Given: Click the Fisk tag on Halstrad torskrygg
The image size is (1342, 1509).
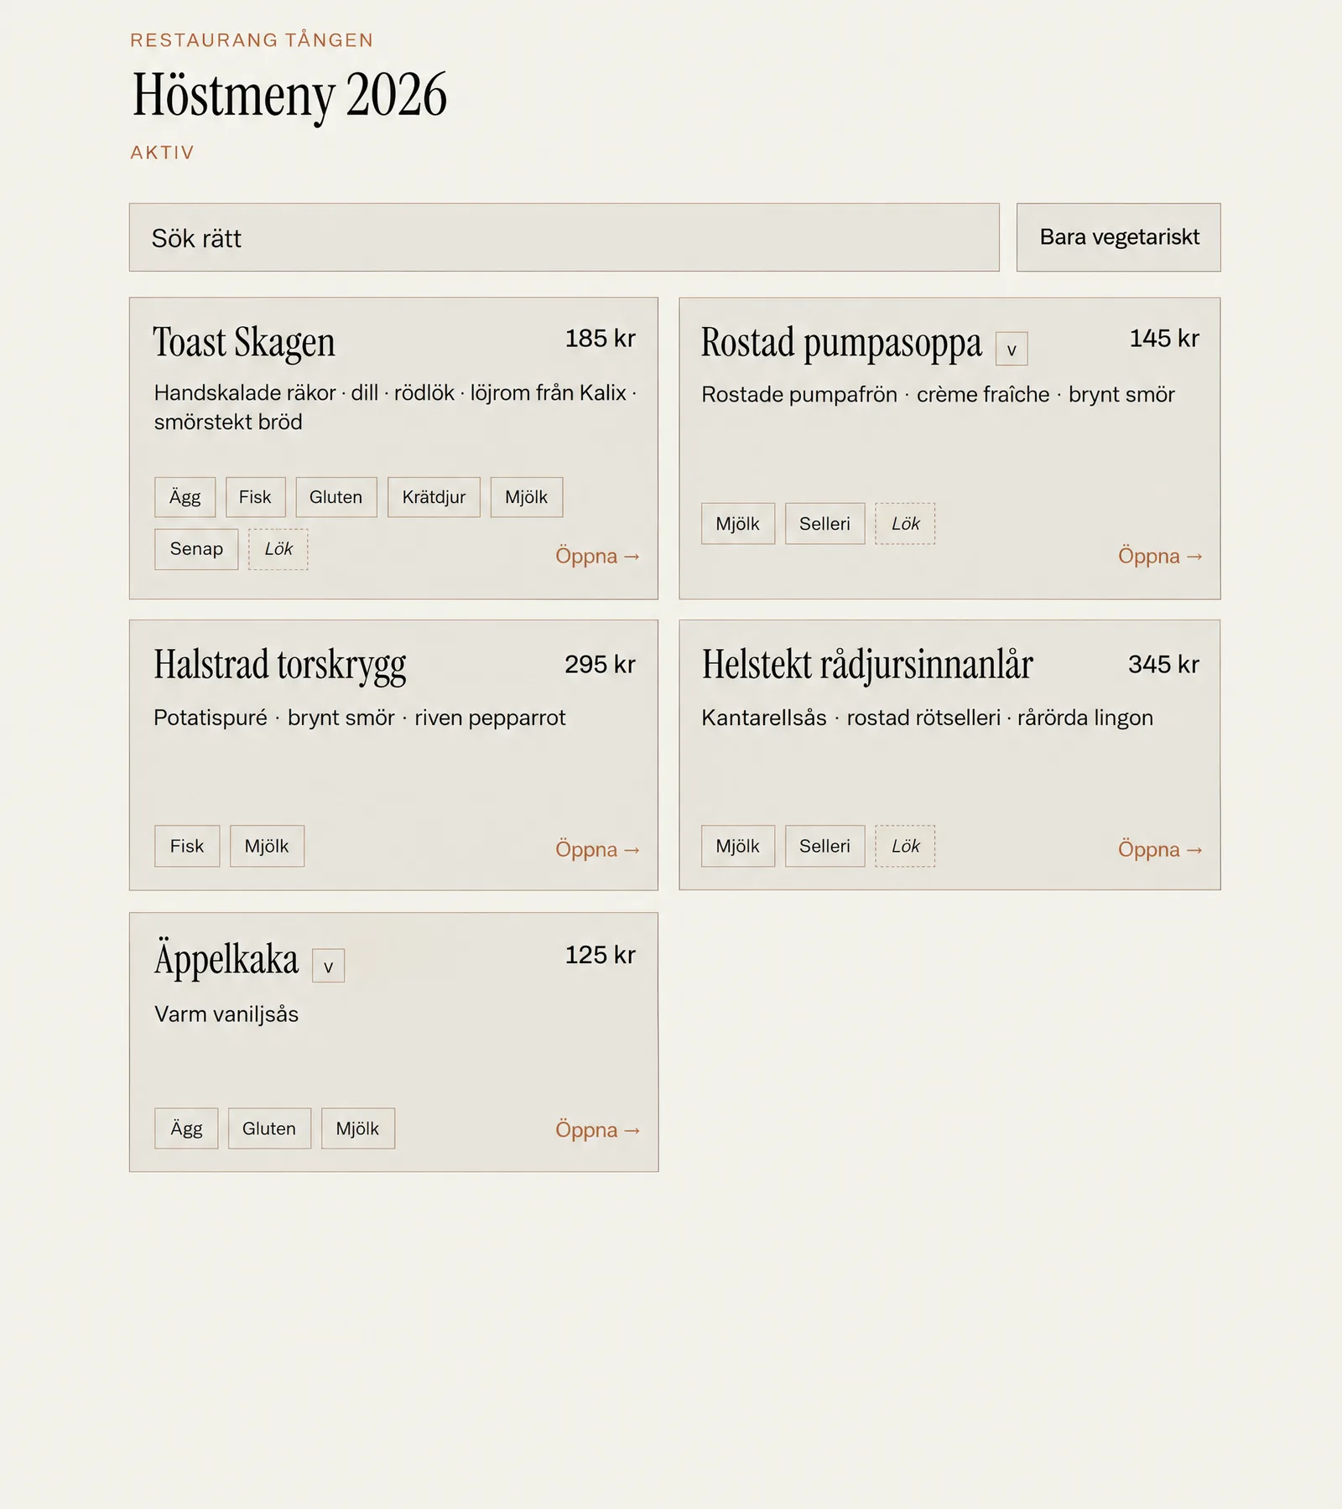Looking at the screenshot, I should (x=187, y=846).
